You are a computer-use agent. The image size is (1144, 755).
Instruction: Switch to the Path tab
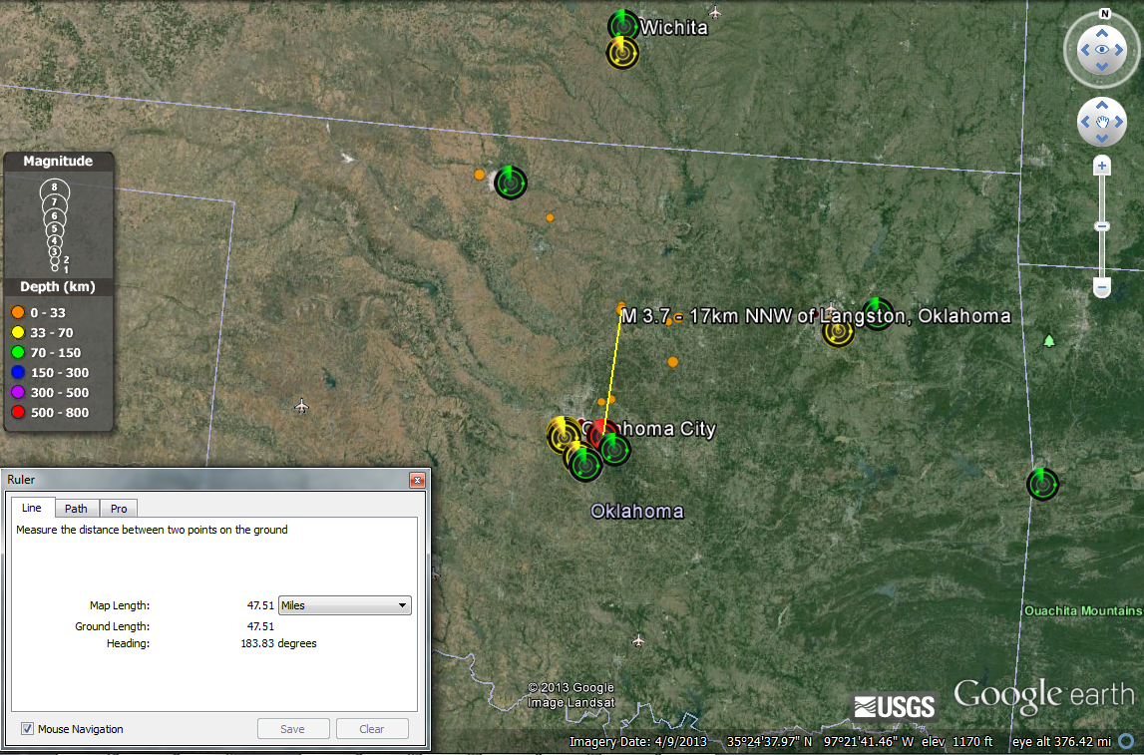click(x=76, y=509)
